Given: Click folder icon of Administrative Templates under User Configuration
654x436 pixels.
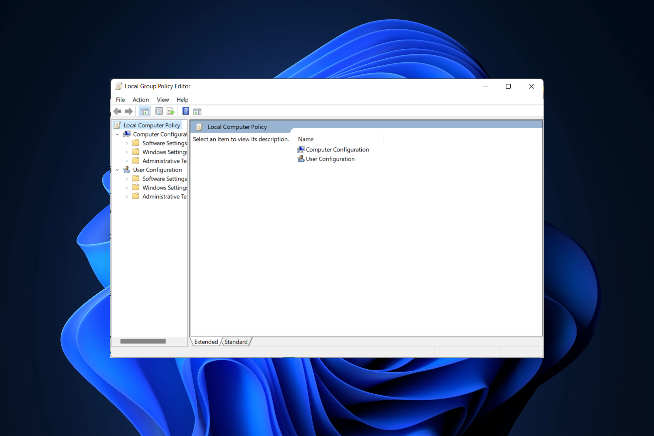Looking at the screenshot, I should pos(136,196).
